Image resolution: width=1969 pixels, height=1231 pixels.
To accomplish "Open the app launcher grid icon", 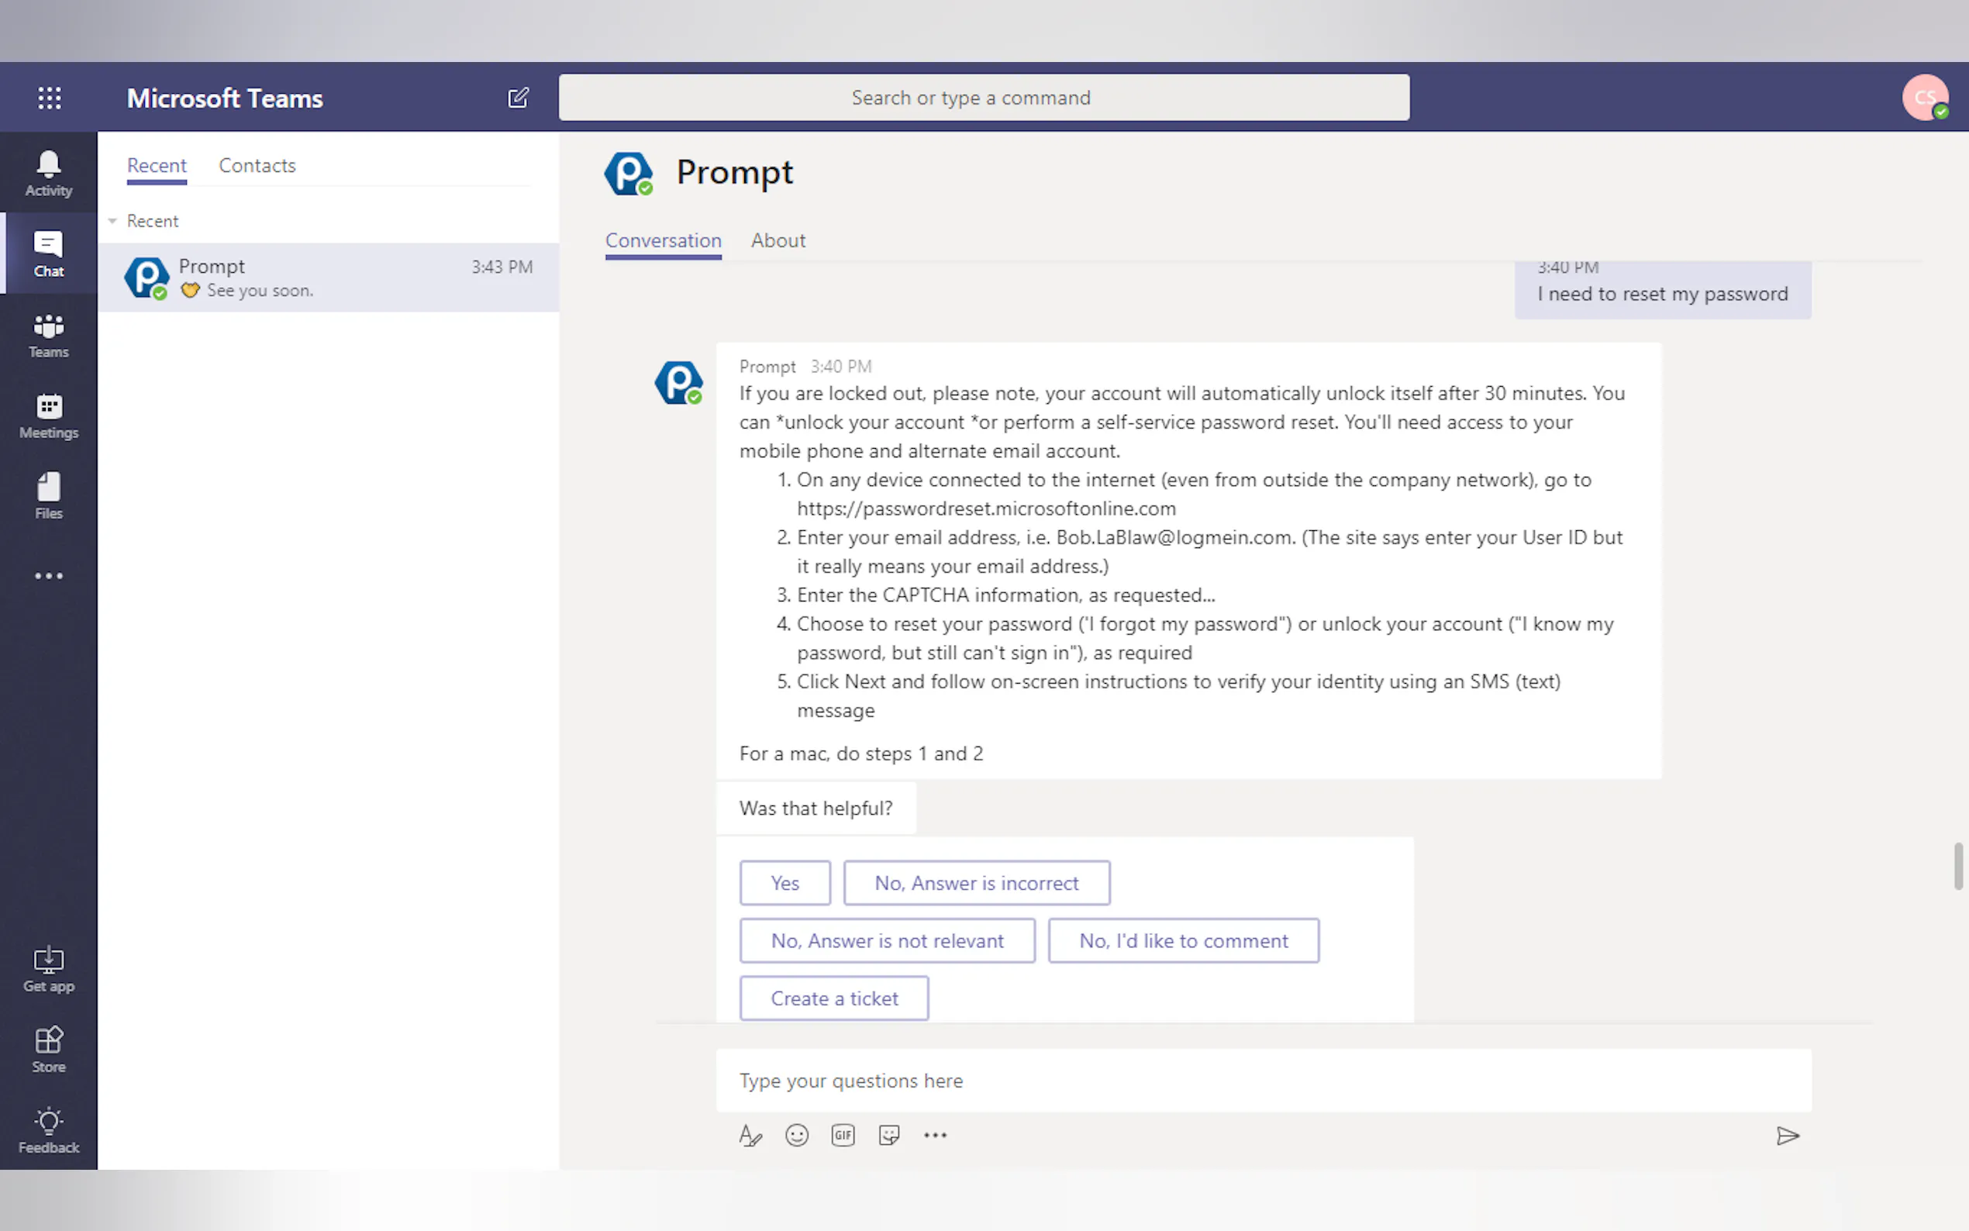I will tap(49, 98).
